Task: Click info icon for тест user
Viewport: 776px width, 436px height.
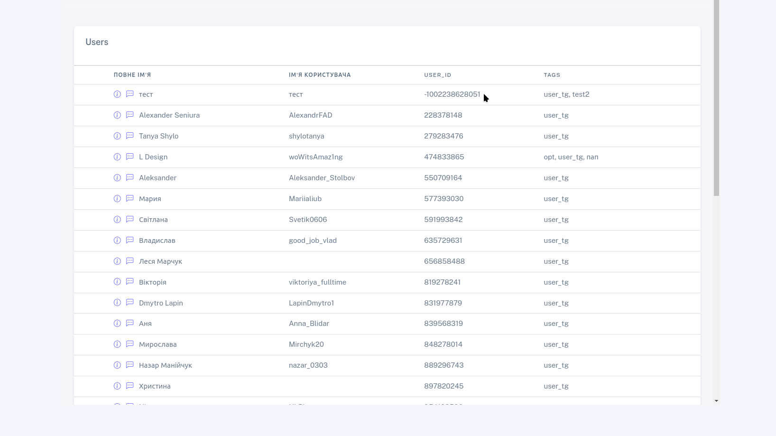Action: [x=117, y=94]
